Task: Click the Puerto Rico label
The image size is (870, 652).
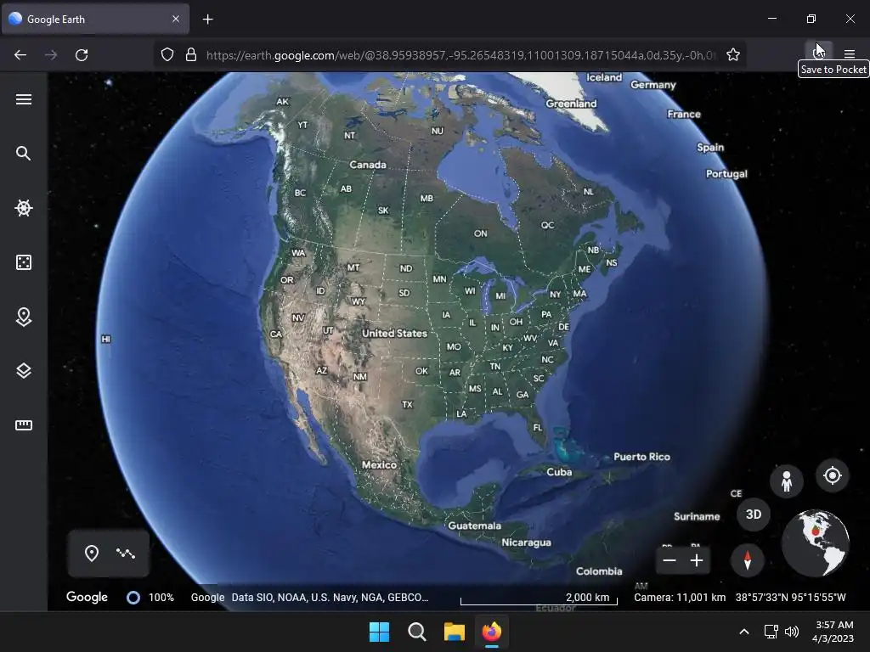Action: [642, 457]
